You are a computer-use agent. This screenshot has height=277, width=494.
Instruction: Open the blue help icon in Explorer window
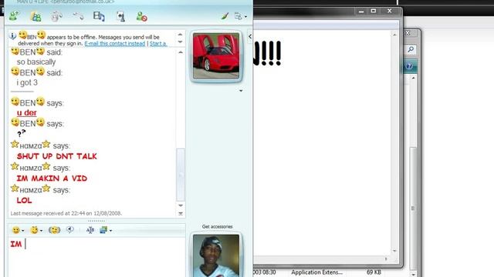click(409, 66)
